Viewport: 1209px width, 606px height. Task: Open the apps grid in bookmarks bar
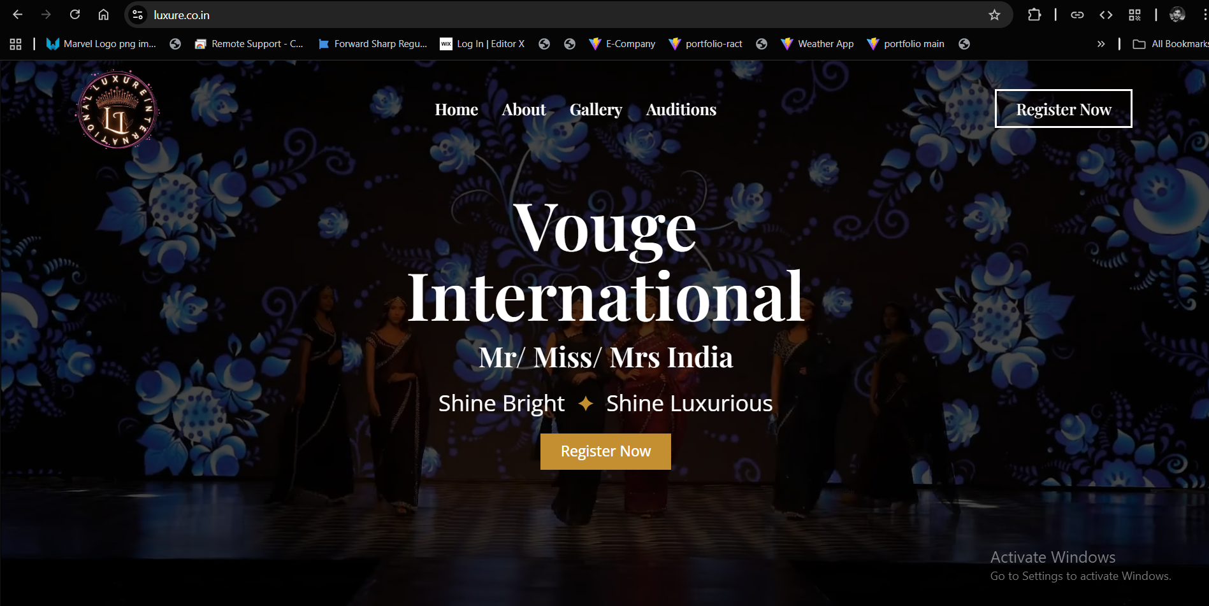(16, 44)
